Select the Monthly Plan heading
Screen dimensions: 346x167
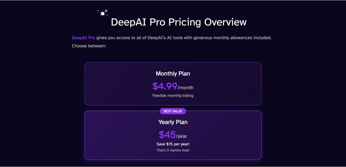[x=173, y=74]
